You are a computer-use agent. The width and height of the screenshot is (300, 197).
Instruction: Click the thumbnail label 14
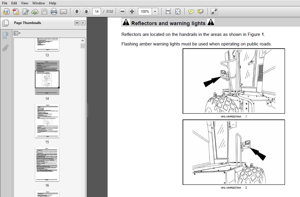(x=47, y=98)
